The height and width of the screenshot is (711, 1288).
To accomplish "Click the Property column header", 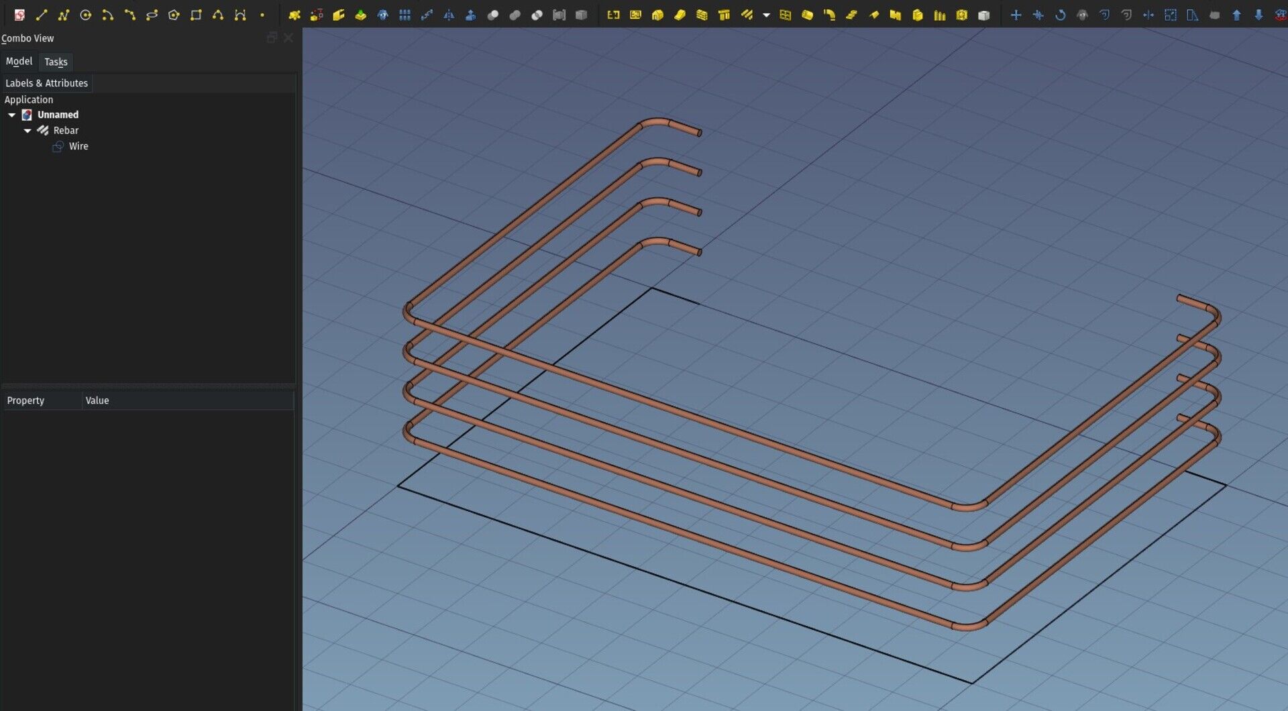I will (x=43, y=400).
